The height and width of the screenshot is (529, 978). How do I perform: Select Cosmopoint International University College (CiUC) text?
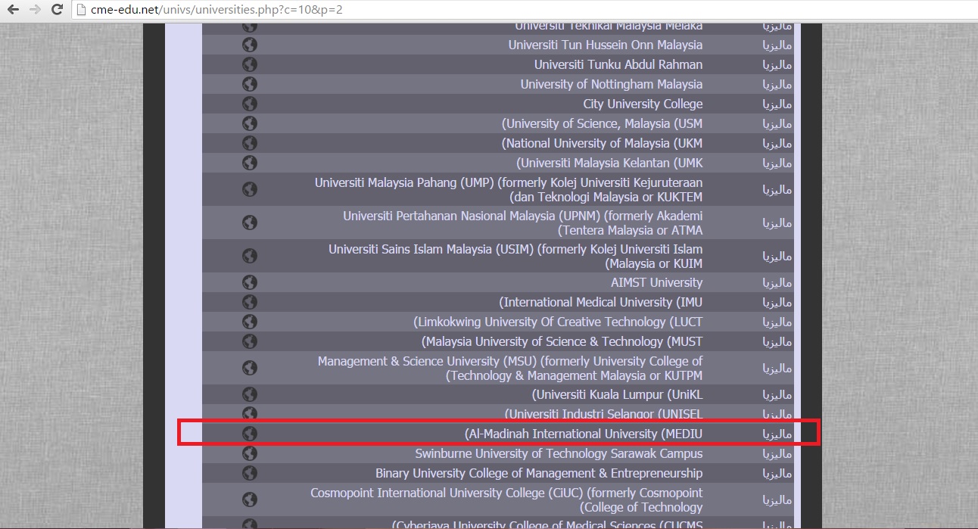(x=506, y=500)
